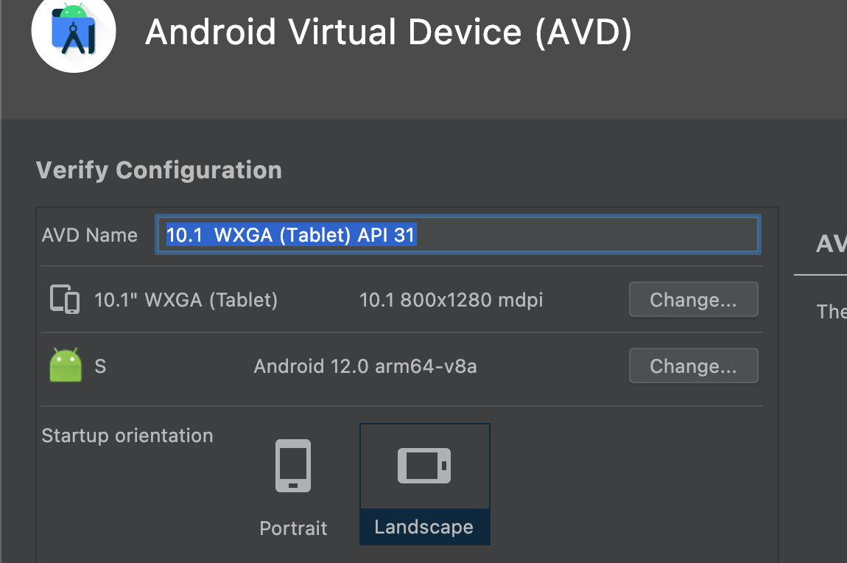
Task: Click the Android 12.0 arm64-v8a text
Action: 365,366
